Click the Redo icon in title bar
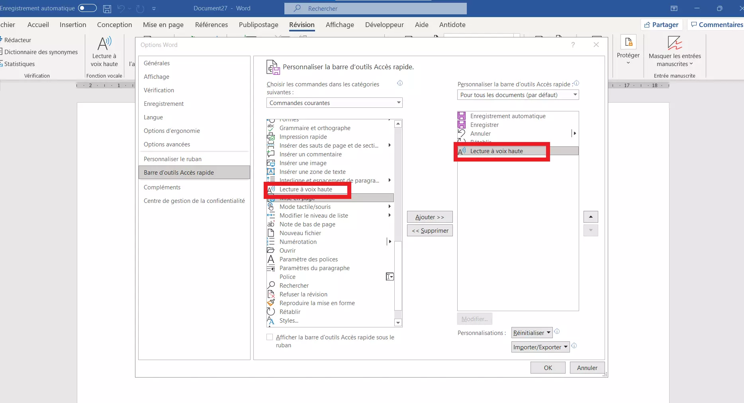744x403 pixels. click(140, 8)
